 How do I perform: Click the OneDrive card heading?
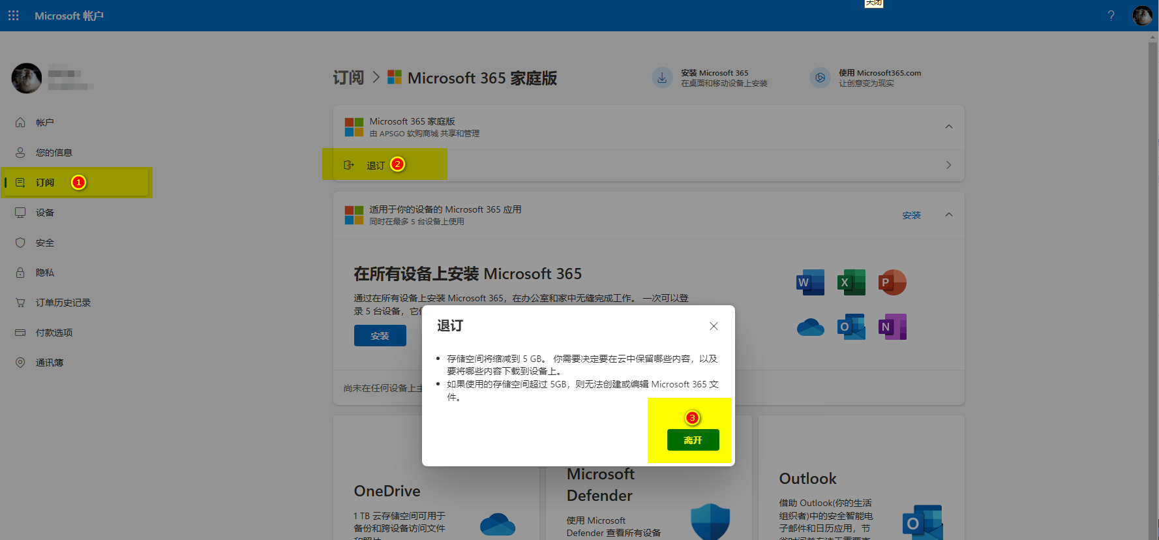point(387,491)
